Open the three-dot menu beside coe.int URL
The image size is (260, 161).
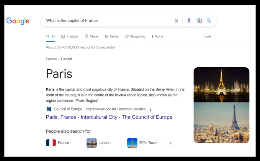(x=150, y=109)
